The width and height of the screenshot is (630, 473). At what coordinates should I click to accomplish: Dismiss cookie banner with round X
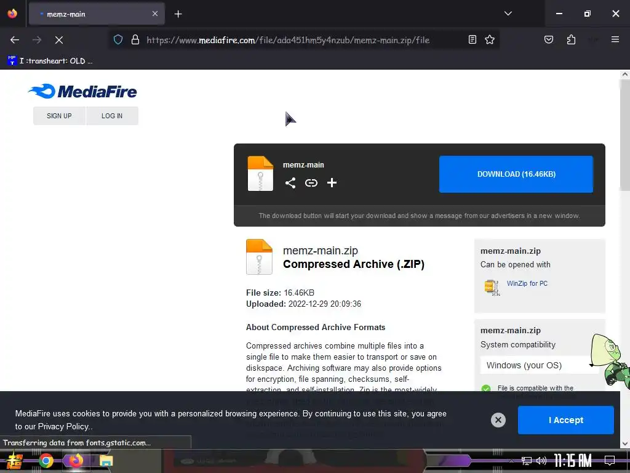tap(498, 420)
